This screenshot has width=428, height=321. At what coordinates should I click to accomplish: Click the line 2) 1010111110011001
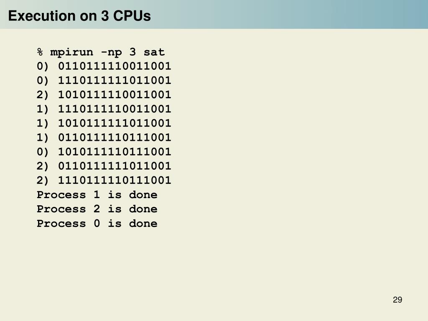pos(104,94)
